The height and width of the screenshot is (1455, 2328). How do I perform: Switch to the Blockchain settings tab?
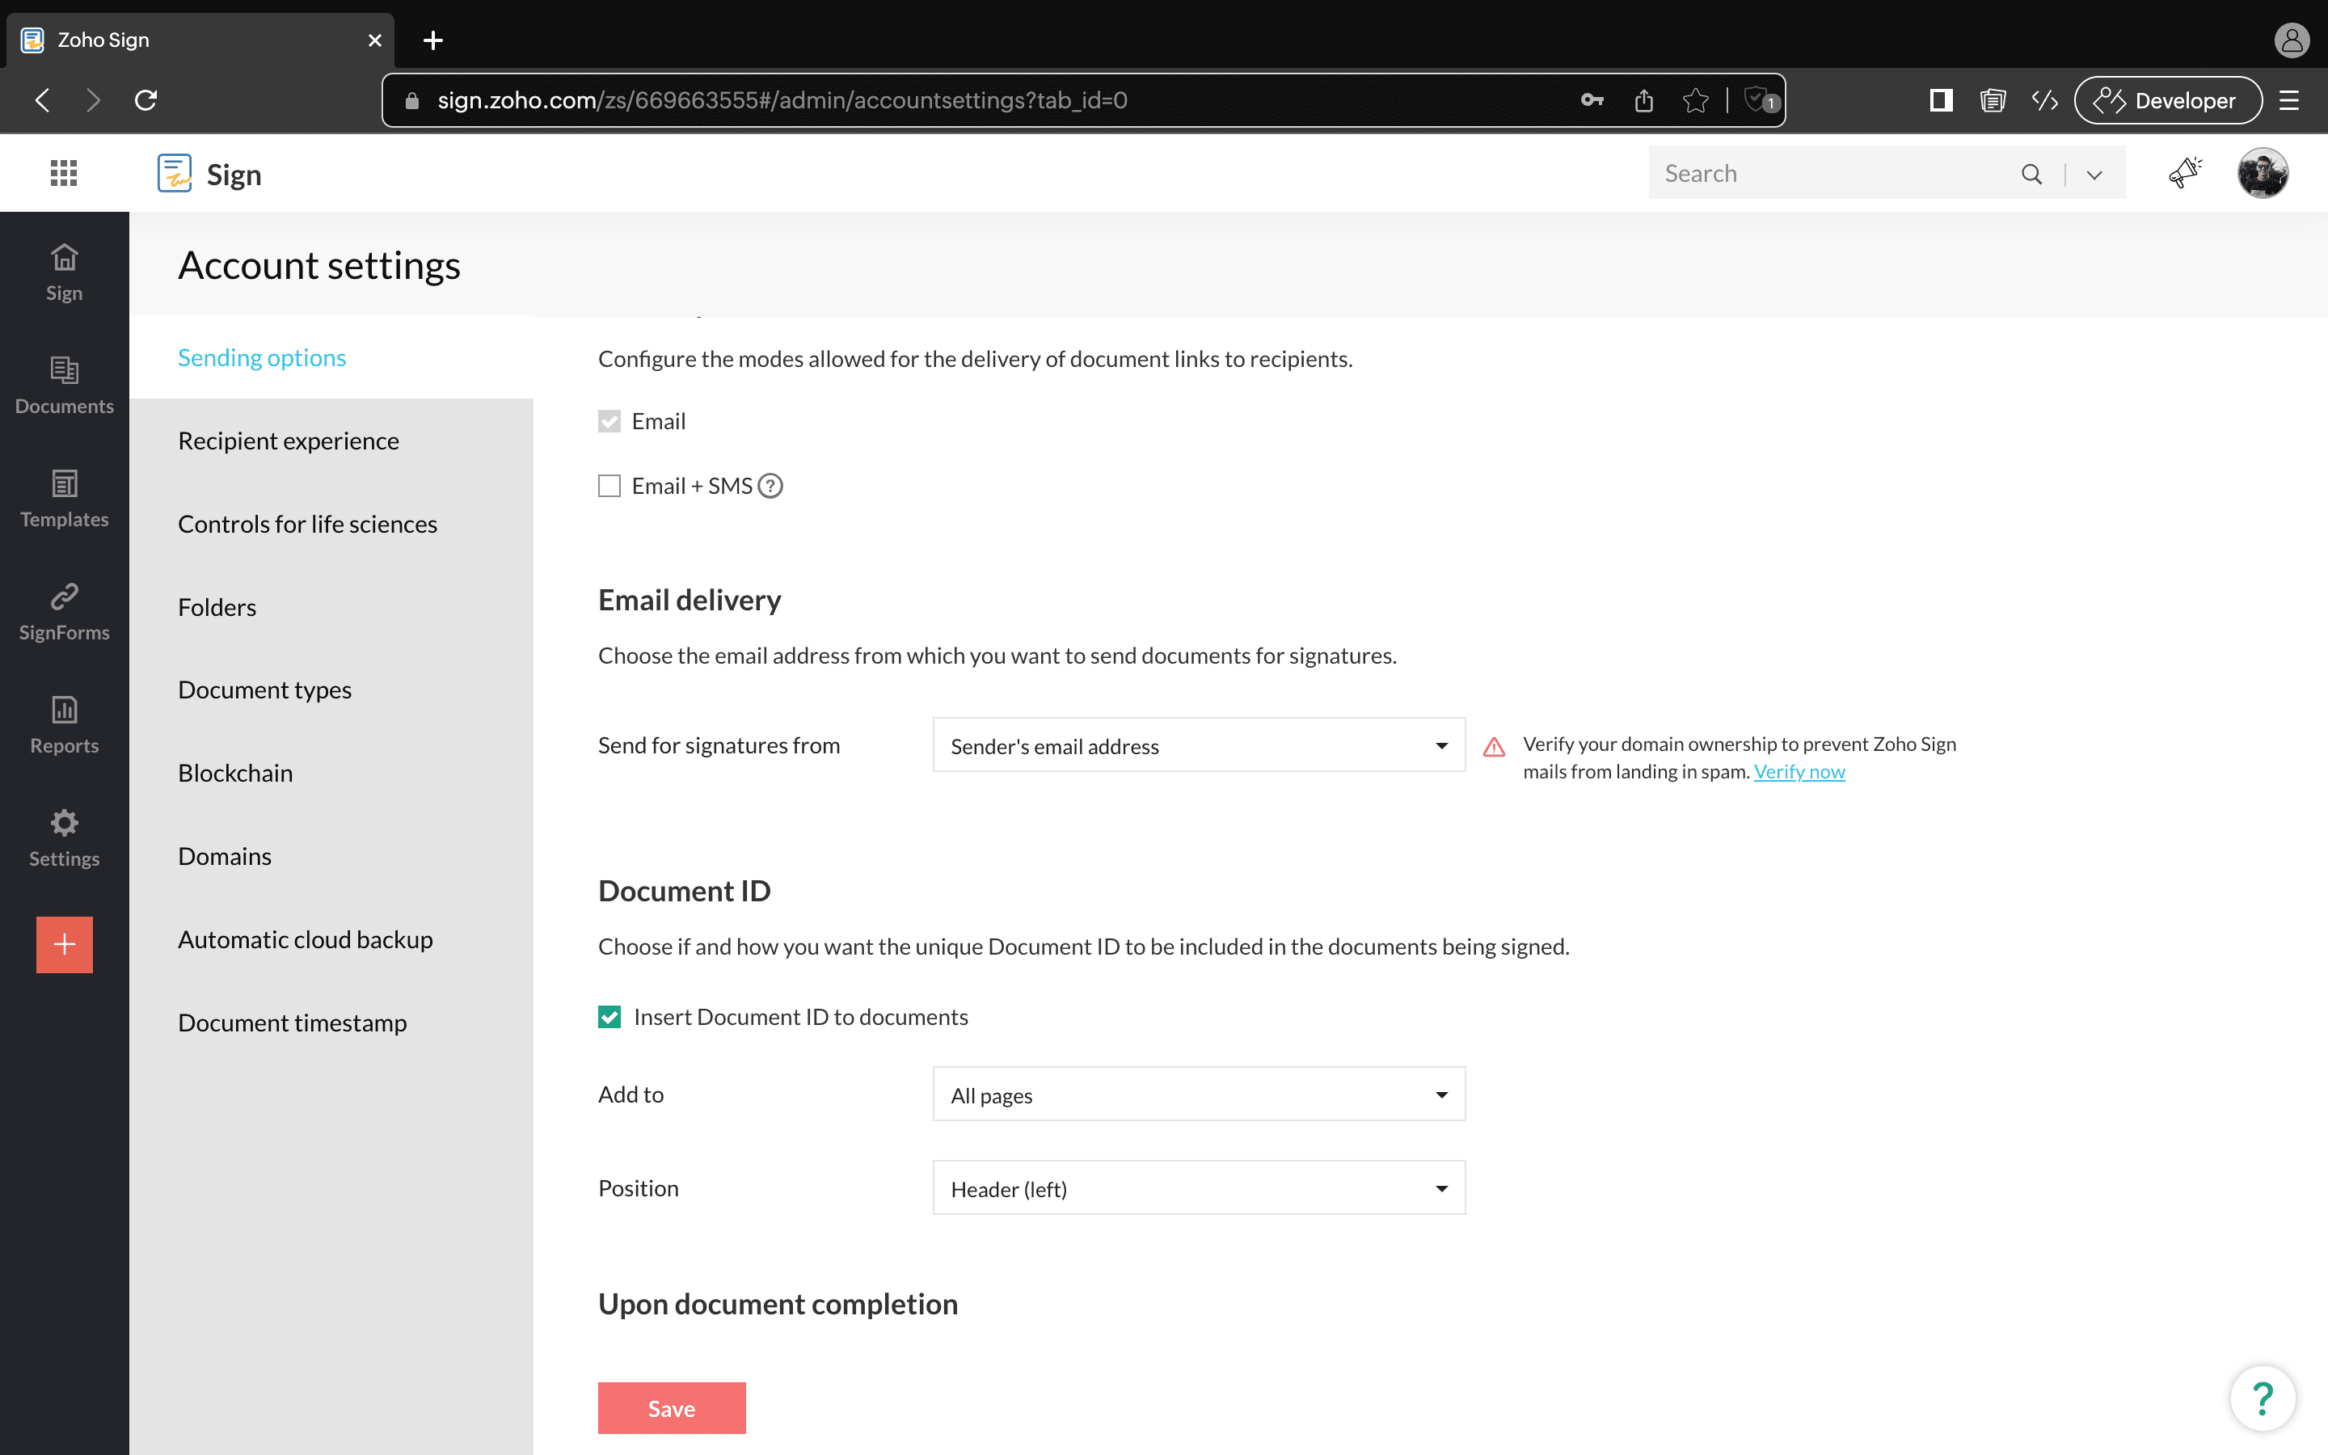pyautogui.click(x=234, y=773)
